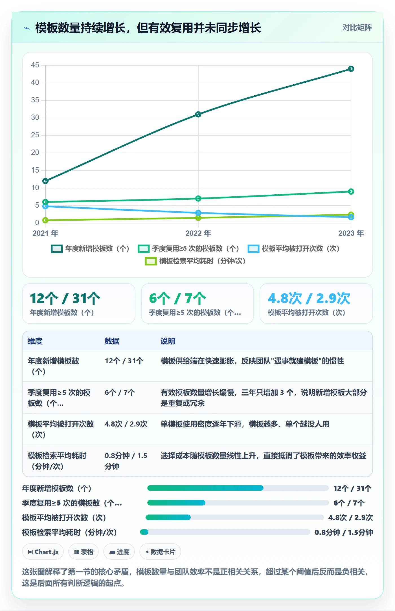Click the 2023 年 axis label
This screenshot has height=611, width=395.
click(351, 233)
